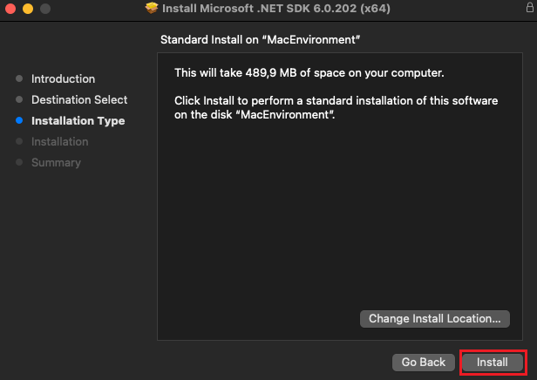Click the dimmed Installation step
Viewport: 537px width, 380px height.
[59, 141]
